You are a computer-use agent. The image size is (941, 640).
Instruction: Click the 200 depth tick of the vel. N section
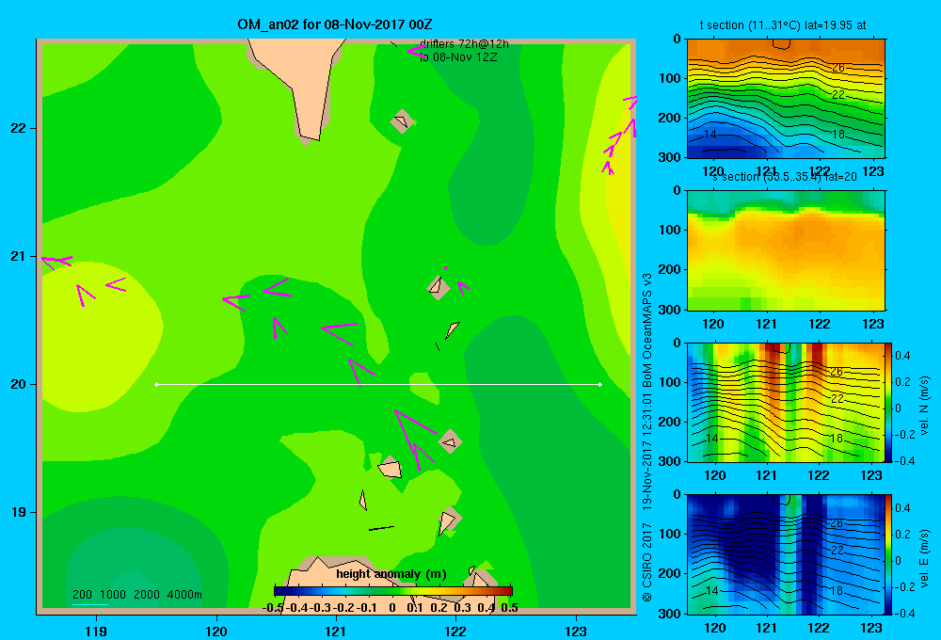click(672, 422)
